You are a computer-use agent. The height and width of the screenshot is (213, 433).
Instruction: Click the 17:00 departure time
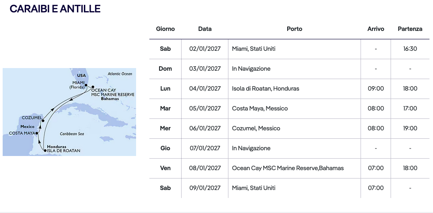(x=410, y=109)
